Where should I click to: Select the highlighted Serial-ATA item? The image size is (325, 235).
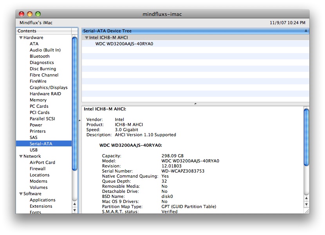pos(44,144)
